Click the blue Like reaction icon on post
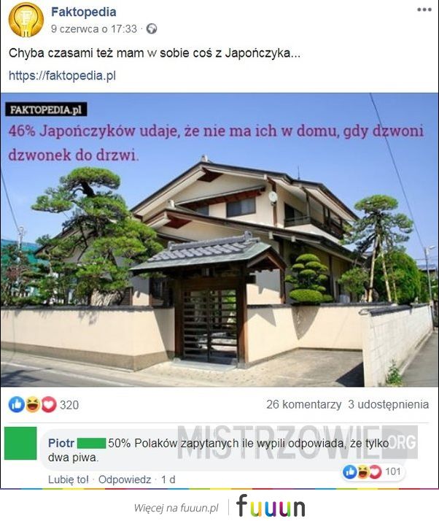This screenshot has width=439, height=521. pos(16,404)
